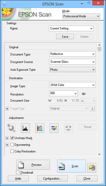Open the Tone Correction tool
Viewport: 106px width, 186px height.
[x=40, y=128]
